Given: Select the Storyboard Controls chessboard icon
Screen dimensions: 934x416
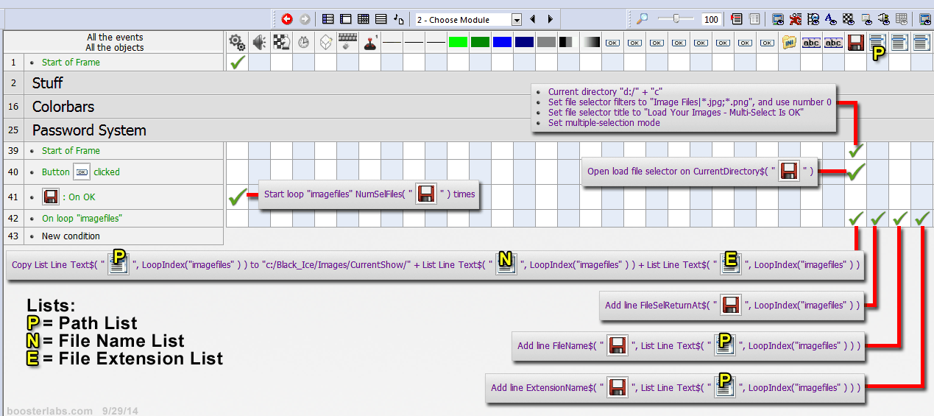Looking at the screenshot, I should [281, 43].
